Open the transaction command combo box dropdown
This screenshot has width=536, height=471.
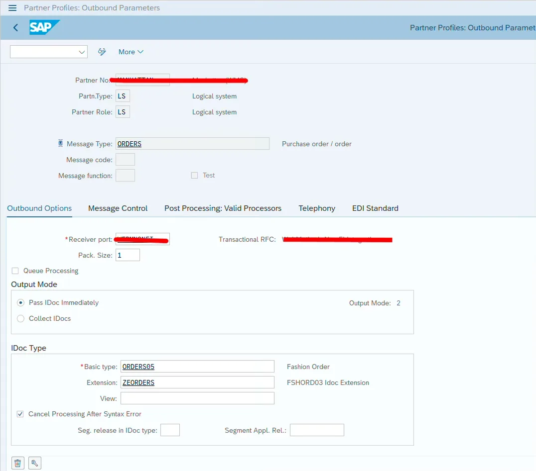[81, 52]
